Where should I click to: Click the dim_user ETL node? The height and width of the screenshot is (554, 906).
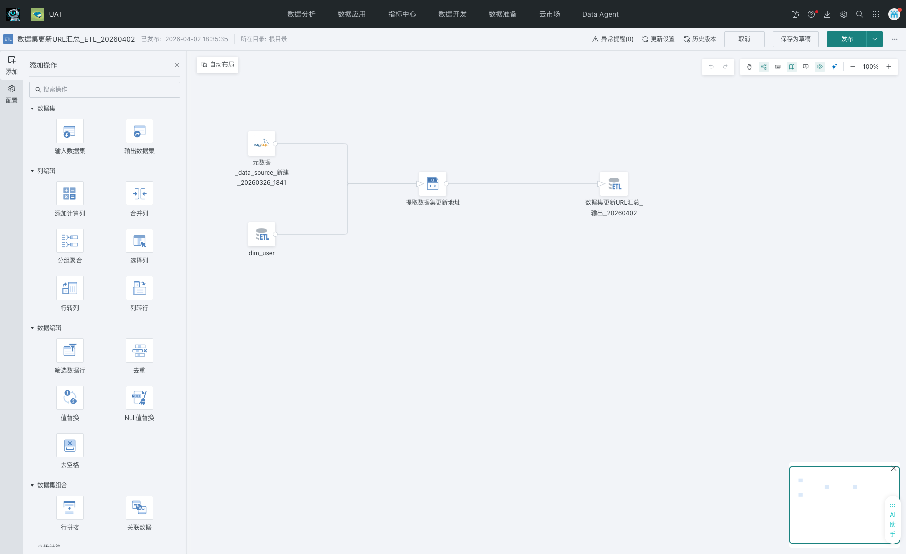point(262,235)
